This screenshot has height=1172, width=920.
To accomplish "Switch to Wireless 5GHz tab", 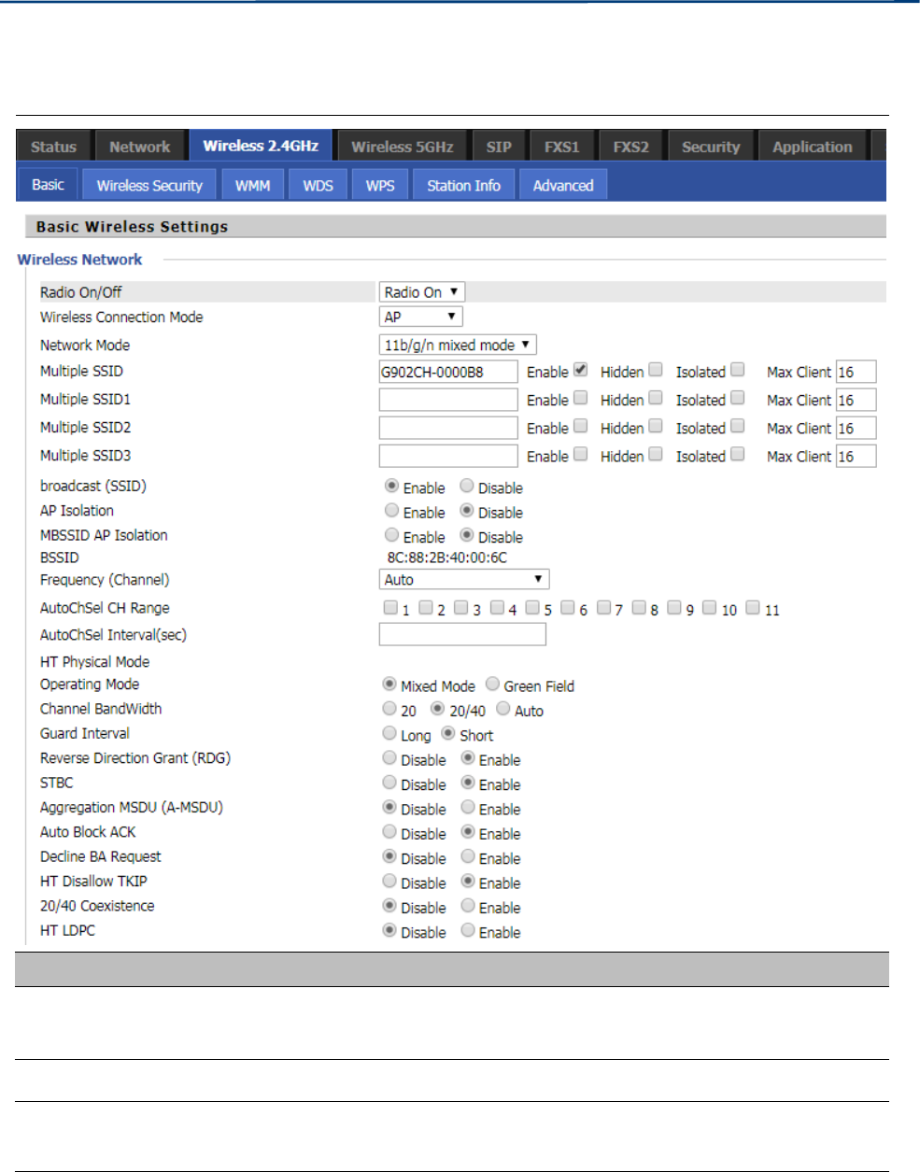I will [403, 147].
